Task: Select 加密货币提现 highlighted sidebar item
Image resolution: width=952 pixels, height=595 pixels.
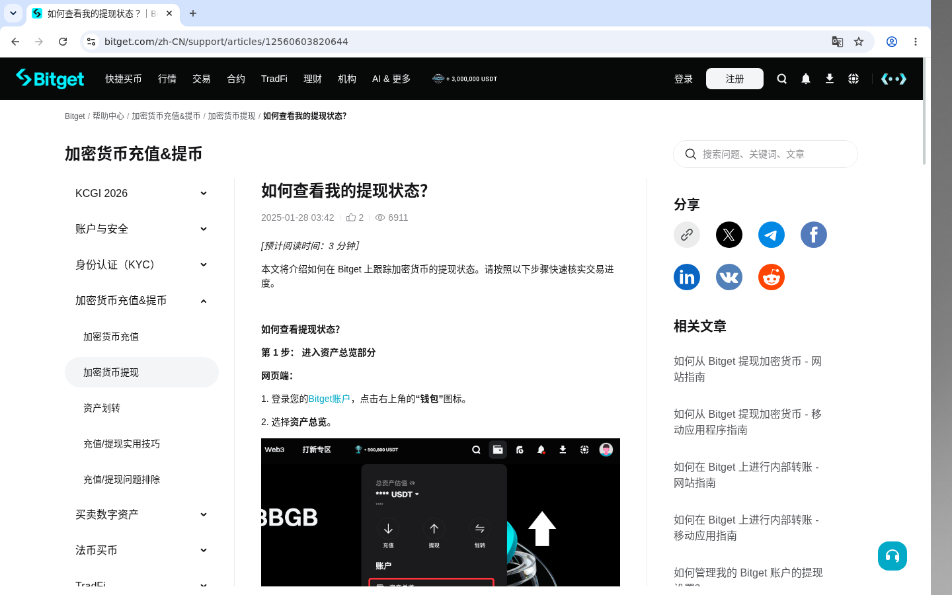Action: click(x=141, y=372)
